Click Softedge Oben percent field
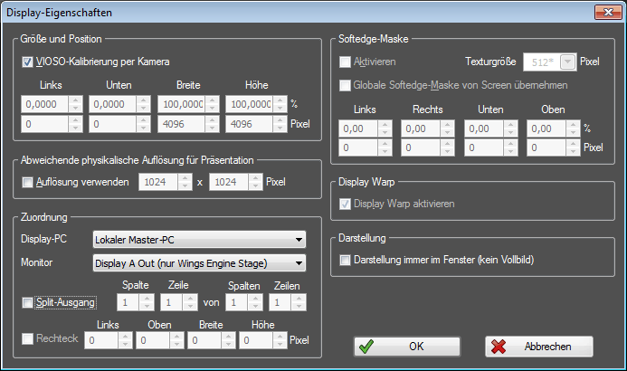This screenshot has width=627, height=371. click(x=546, y=128)
